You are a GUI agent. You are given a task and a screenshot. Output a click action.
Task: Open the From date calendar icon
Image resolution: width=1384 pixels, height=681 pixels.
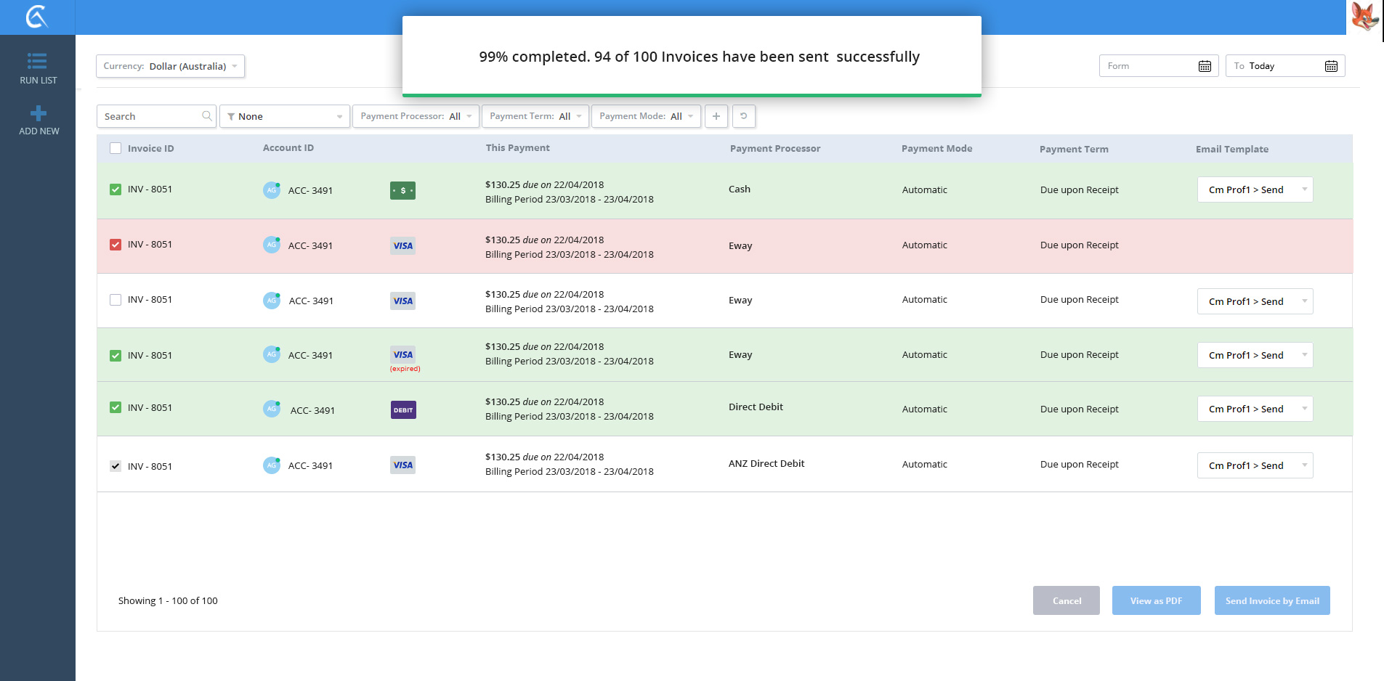tap(1204, 66)
